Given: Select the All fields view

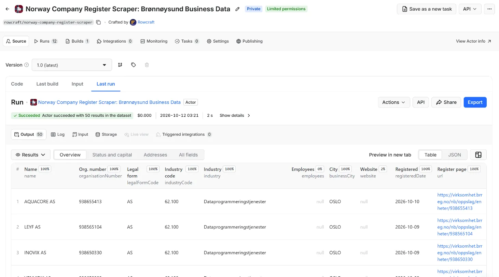Looking at the screenshot, I should pyautogui.click(x=188, y=155).
